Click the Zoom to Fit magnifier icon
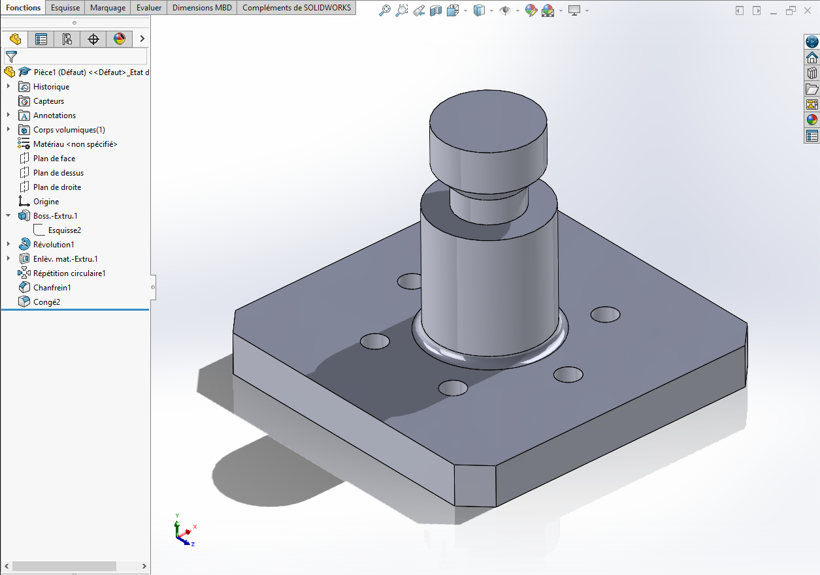The image size is (820, 575). click(x=385, y=10)
